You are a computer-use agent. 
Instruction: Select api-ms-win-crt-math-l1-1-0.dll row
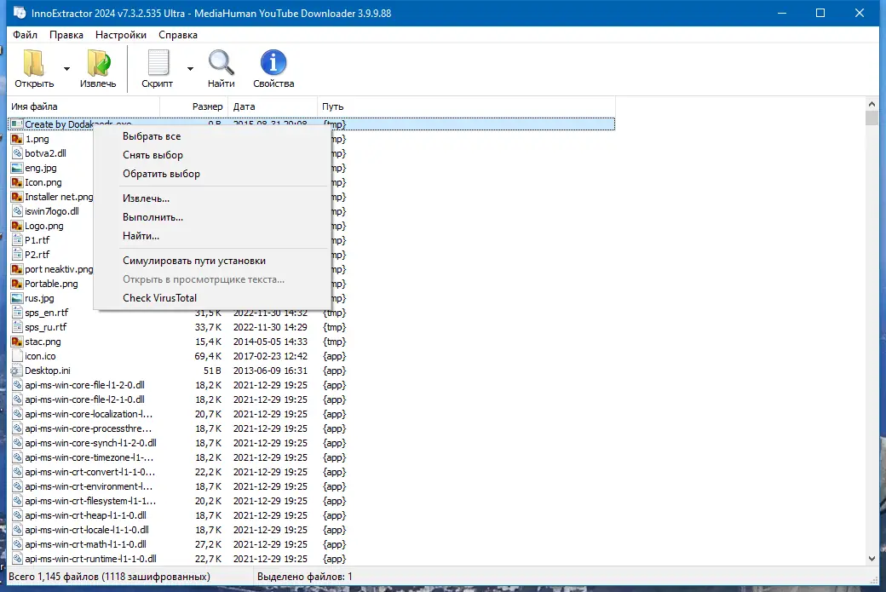click(x=311, y=544)
